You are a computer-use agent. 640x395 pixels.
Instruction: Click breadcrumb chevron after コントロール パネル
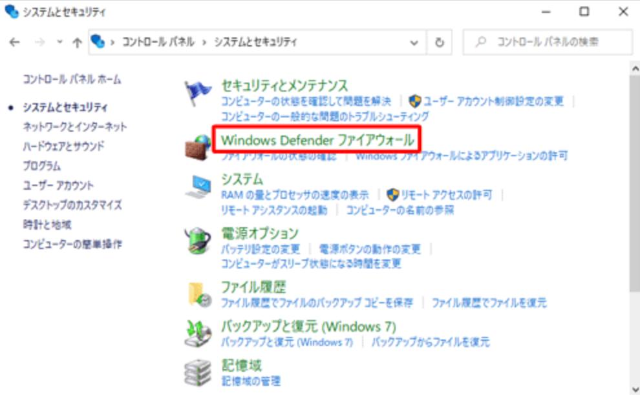(204, 42)
